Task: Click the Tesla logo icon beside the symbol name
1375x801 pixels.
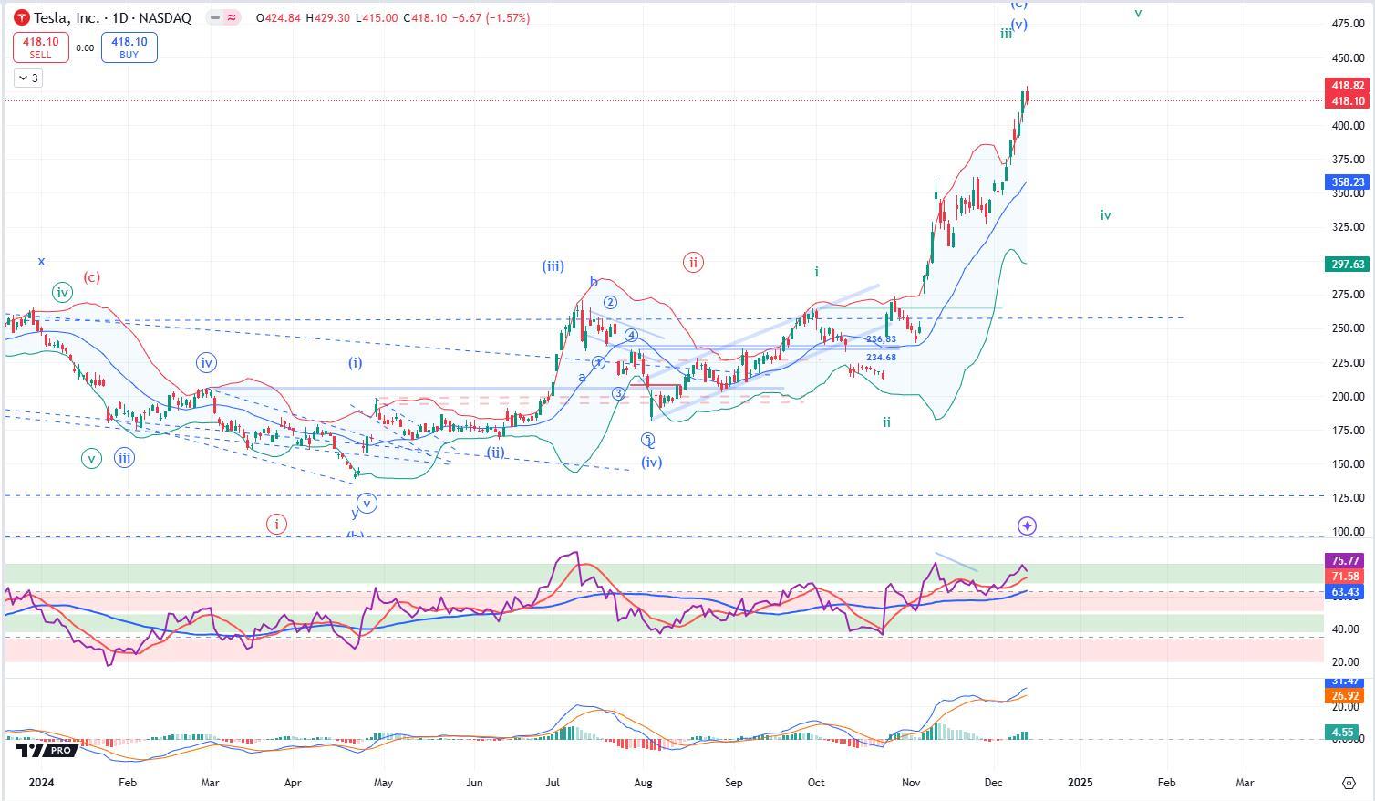Action: point(22,18)
